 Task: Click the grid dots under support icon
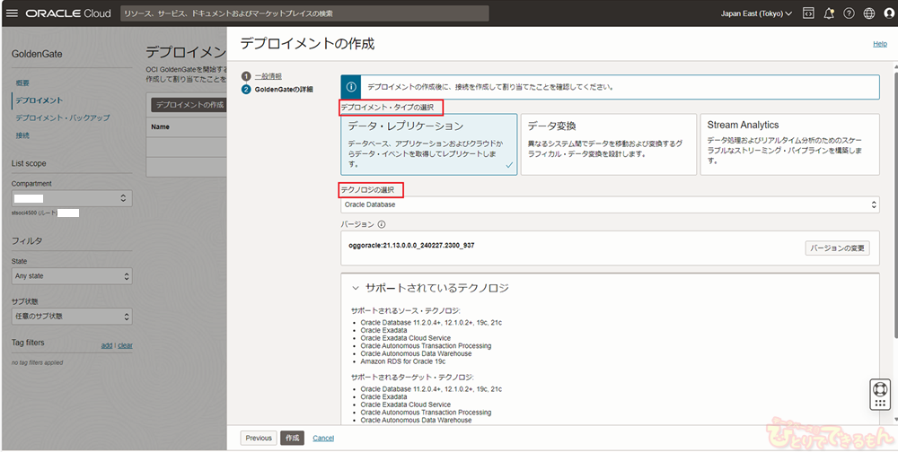pos(880,403)
